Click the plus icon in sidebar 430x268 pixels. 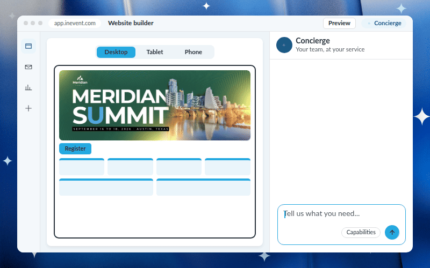click(28, 108)
